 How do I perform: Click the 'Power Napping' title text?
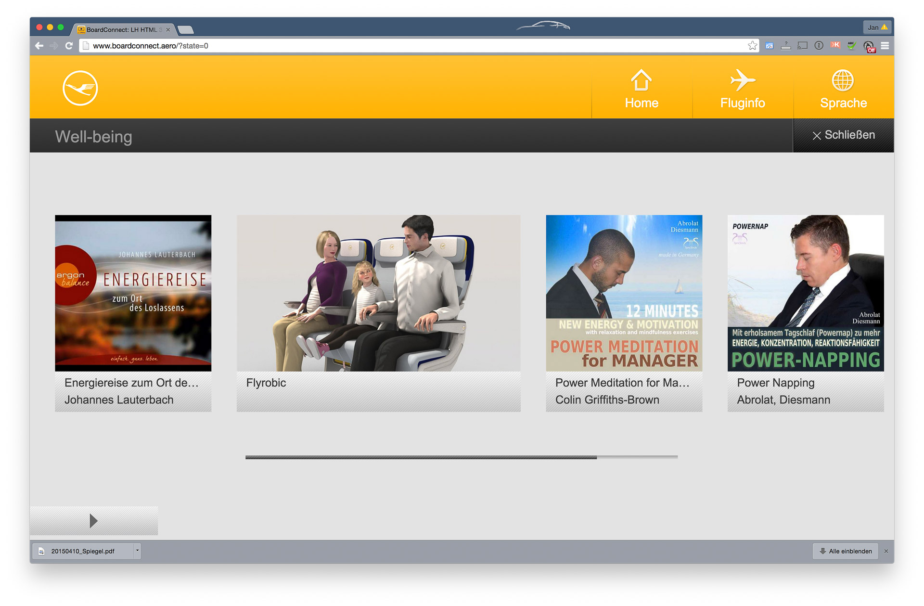pos(776,383)
